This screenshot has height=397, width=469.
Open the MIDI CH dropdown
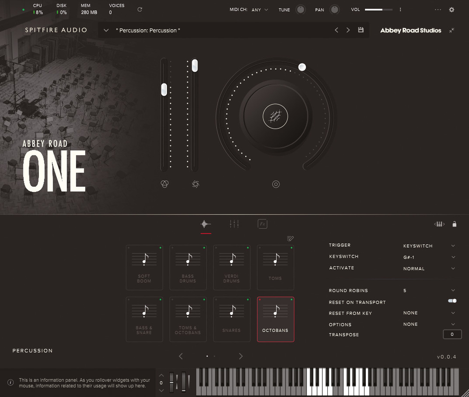(x=260, y=9)
